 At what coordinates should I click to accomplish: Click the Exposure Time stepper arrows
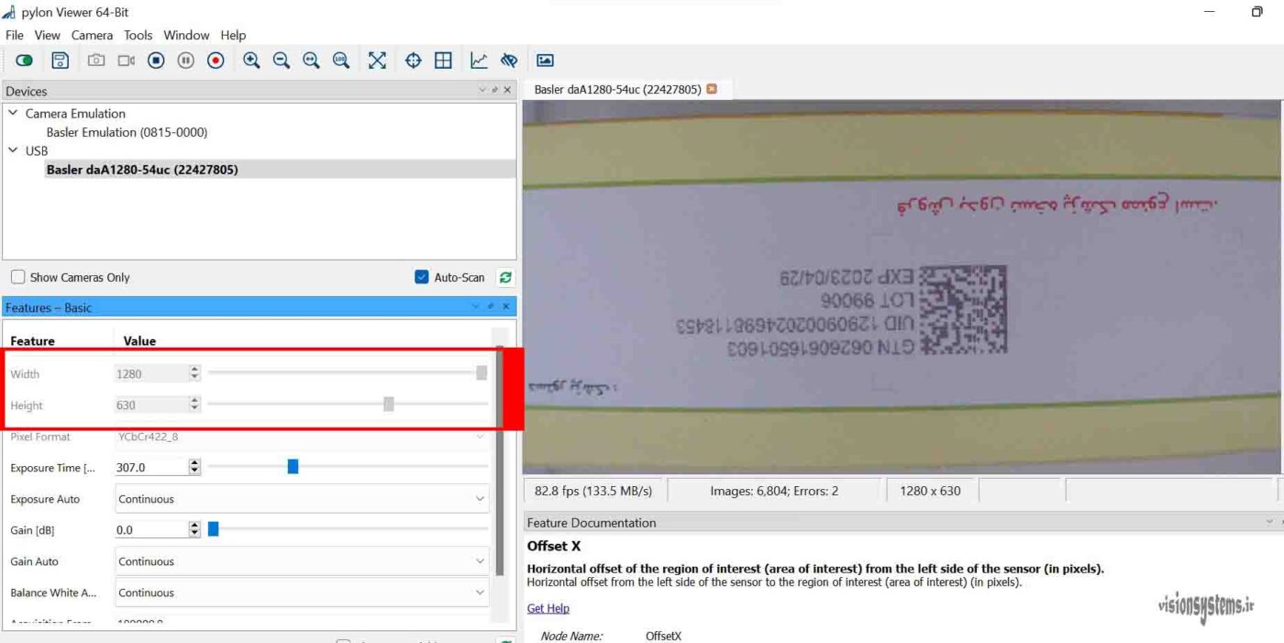click(194, 467)
